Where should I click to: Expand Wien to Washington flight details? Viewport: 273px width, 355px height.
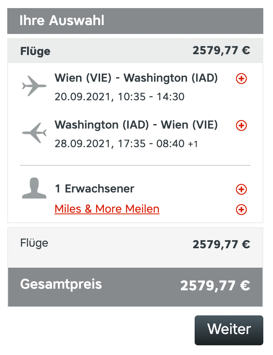pyautogui.click(x=241, y=79)
